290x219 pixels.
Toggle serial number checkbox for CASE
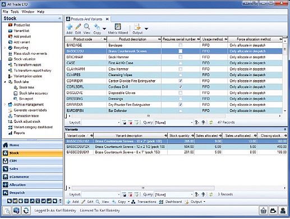point(181,63)
